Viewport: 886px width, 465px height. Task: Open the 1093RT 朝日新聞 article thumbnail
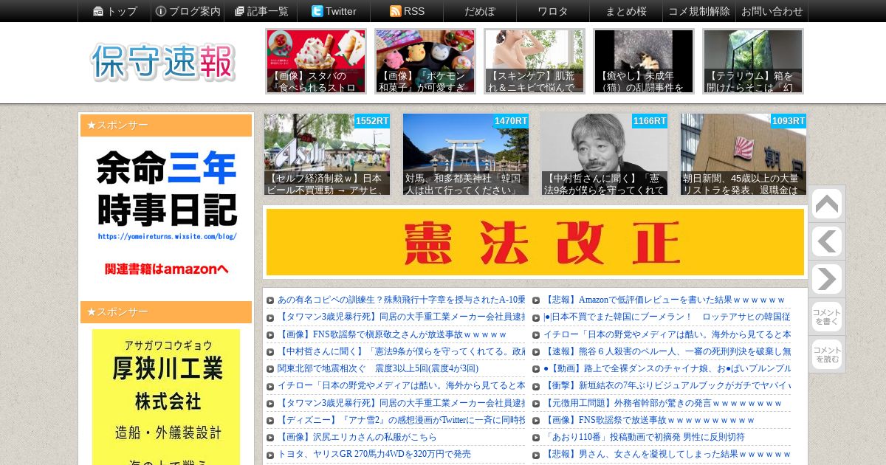click(x=744, y=154)
